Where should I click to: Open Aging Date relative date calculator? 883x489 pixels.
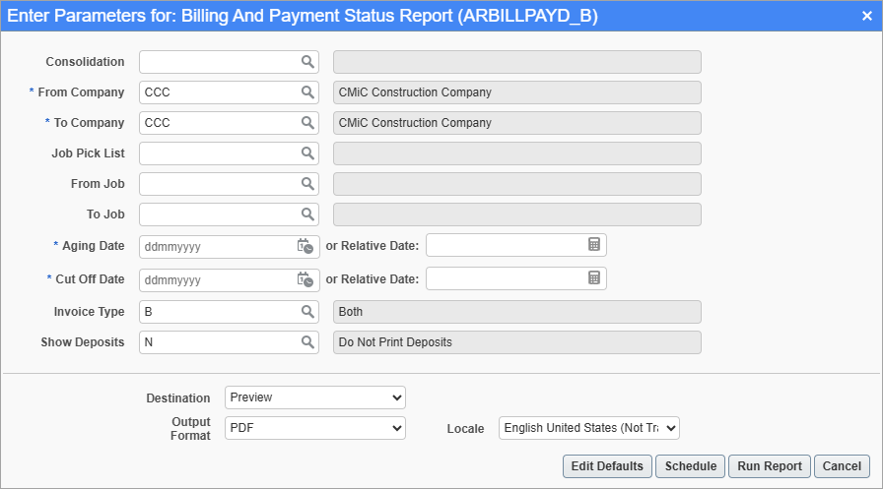coord(594,244)
